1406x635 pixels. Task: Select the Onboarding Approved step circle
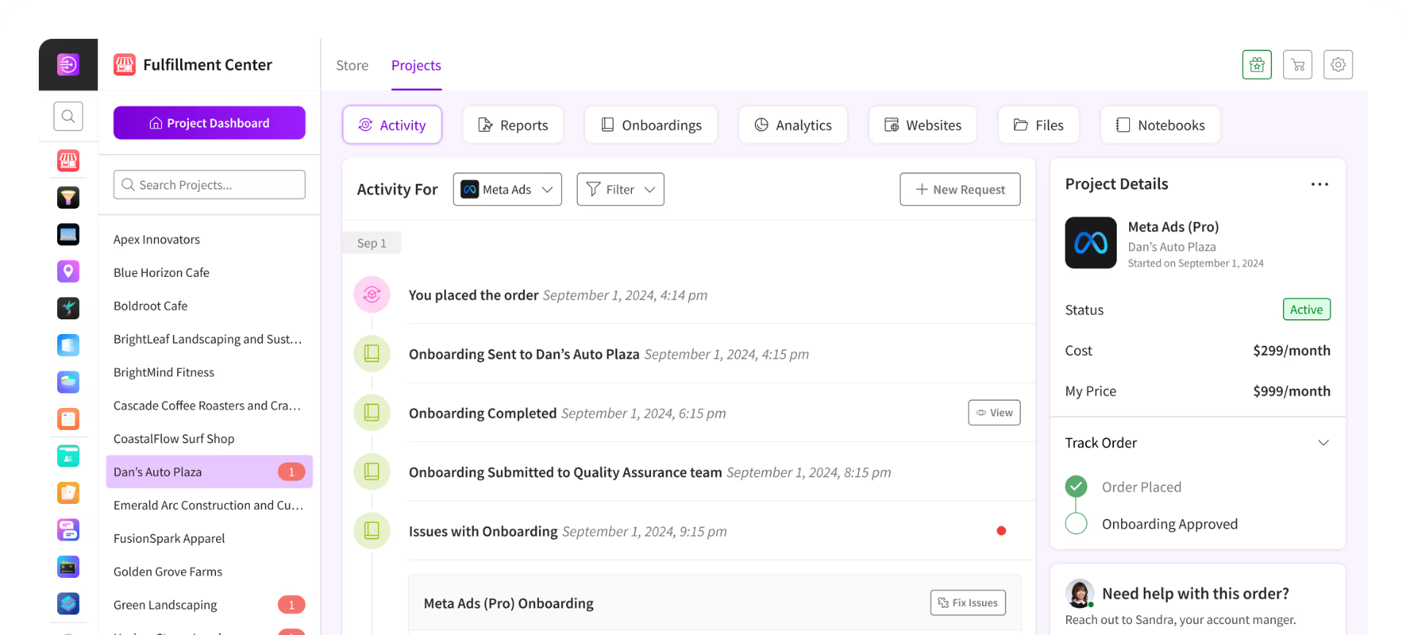click(1076, 524)
